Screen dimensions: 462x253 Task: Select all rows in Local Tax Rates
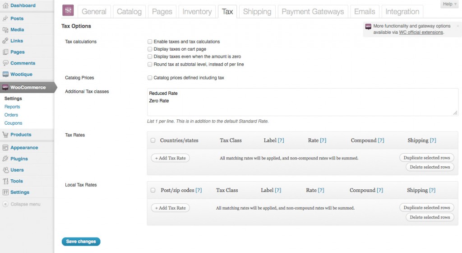pos(153,190)
